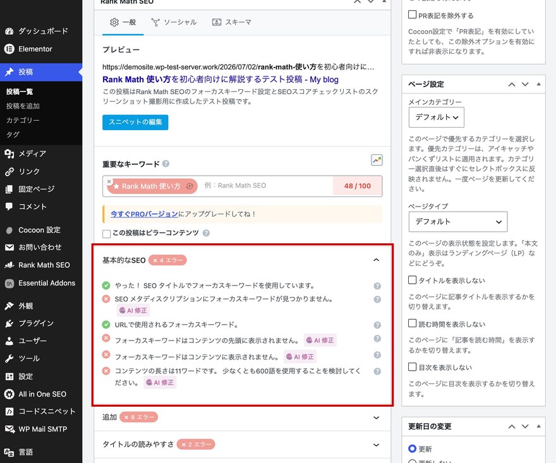The width and height of the screenshot is (556, 463).
Task: Open the WP Mail SMTP icon
Action: click(x=9, y=429)
